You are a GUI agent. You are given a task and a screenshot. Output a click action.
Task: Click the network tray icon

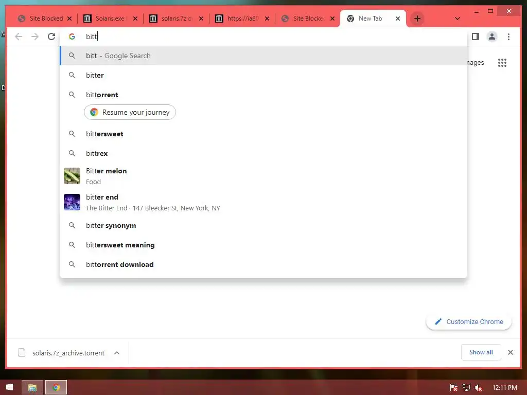coord(466,388)
